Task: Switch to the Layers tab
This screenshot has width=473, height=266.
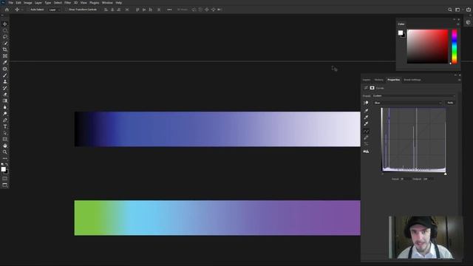Action: point(367,80)
